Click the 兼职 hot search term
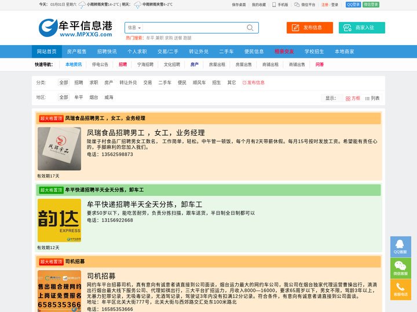417x312 pixels. (159, 38)
